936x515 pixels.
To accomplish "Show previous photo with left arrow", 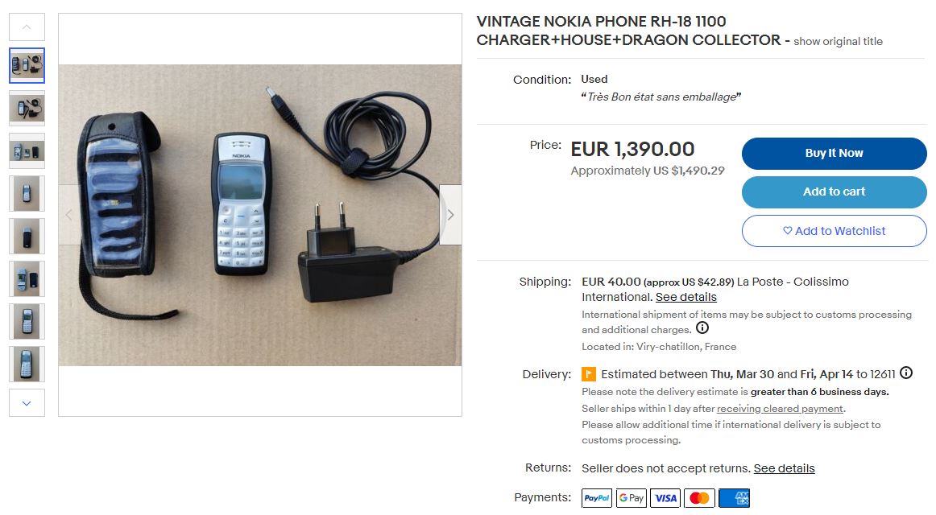I will (69, 215).
